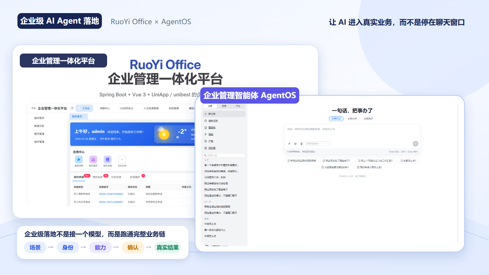Click the refresh icon beside 企业管理一体化平台 title
489x275 pixels.
(x=72, y=108)
